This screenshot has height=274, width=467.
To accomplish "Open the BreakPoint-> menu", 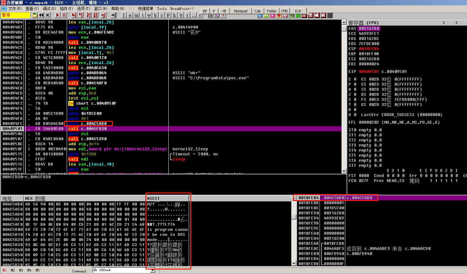I will click(x=182, y=9).
